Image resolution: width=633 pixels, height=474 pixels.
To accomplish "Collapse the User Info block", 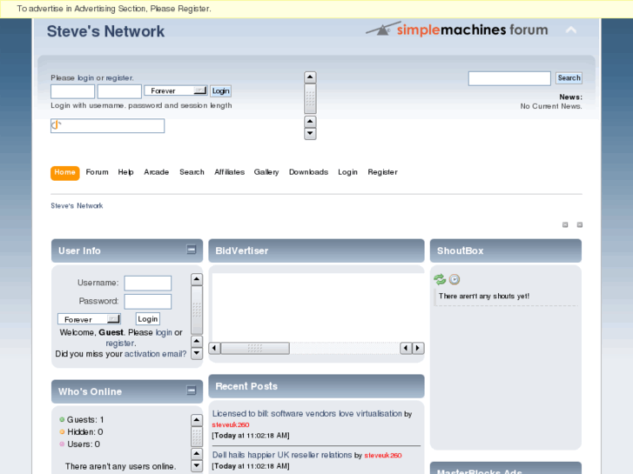I will pyautogui.click(x=192, y=250).
